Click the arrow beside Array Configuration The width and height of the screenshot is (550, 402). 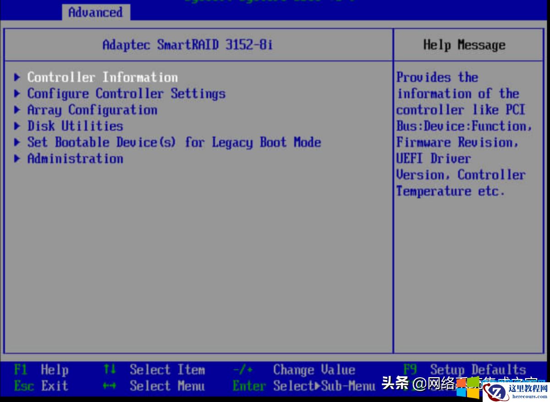coord(17,110)
